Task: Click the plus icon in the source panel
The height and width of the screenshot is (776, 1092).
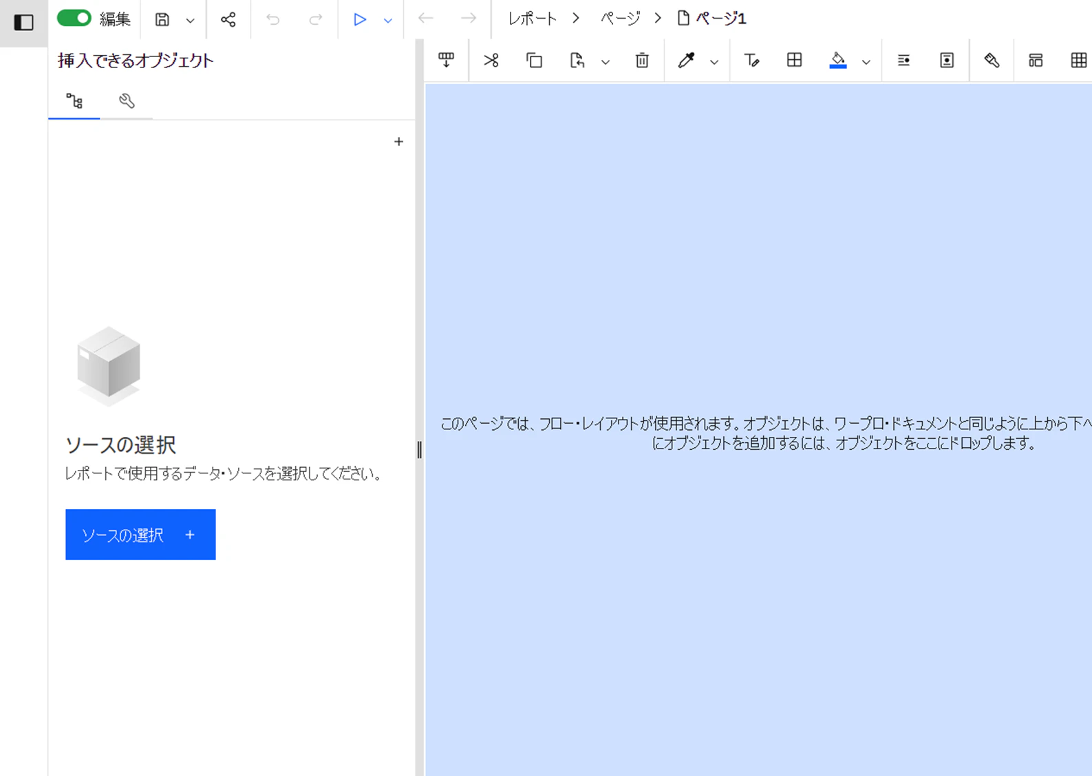Action: pos(398,142)
